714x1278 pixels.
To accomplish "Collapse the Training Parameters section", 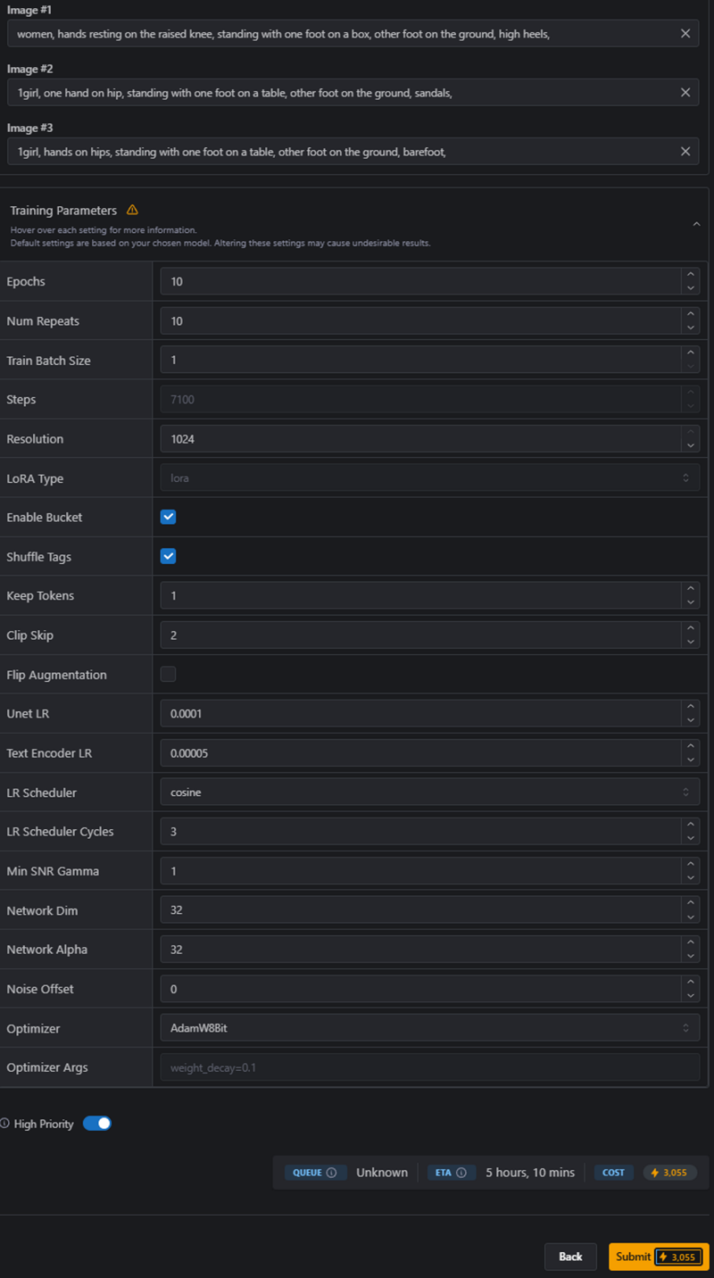I will [696, 224].
